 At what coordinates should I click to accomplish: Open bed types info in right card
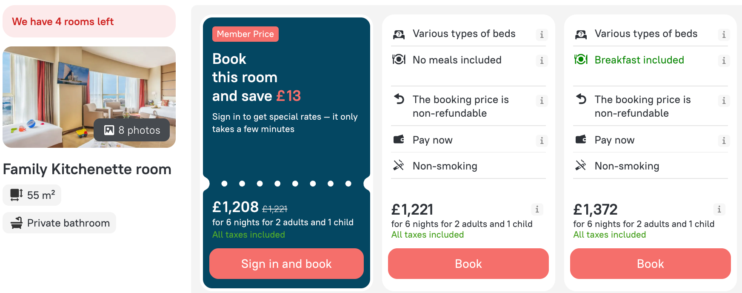pos(724,34)
